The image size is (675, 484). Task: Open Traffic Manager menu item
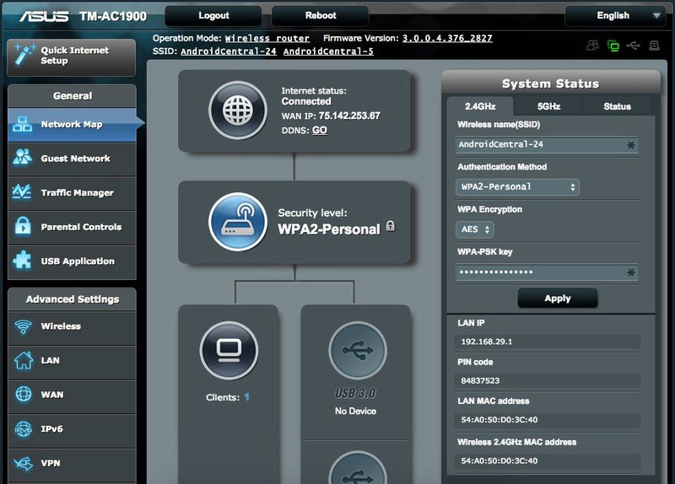coord(73,193)
